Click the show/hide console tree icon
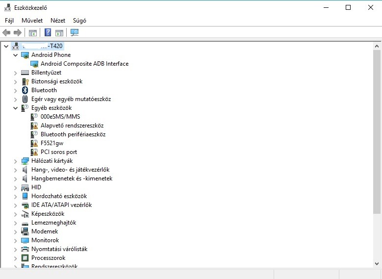 coord(33,32)
